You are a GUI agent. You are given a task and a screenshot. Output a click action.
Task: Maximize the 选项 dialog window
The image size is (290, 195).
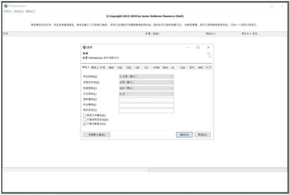(198, 47)
